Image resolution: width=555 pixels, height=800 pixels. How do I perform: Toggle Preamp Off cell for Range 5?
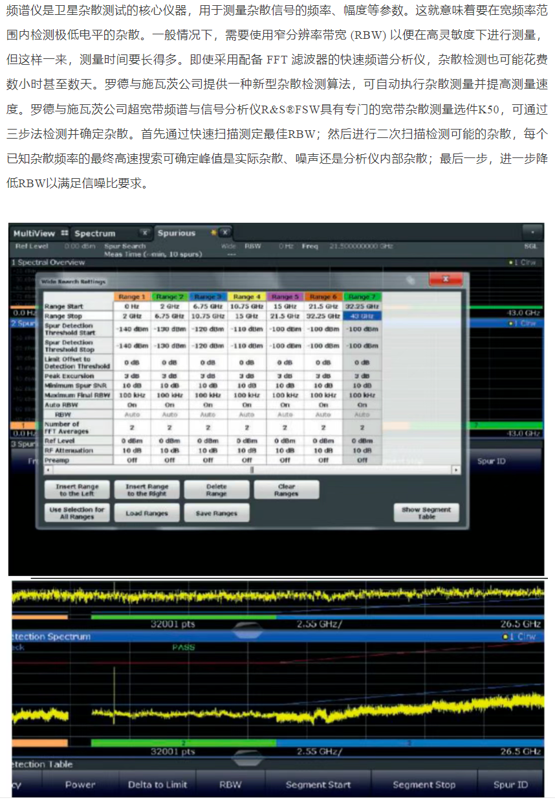point(285,460)
